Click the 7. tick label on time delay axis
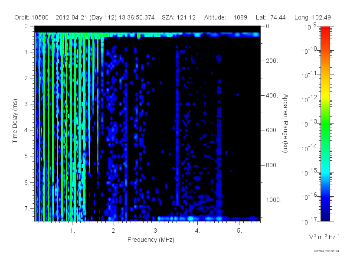 (x=27, y=208)
